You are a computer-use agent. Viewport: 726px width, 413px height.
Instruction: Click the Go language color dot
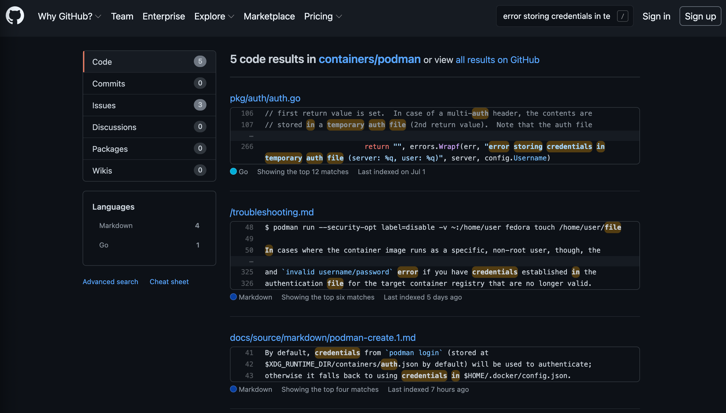tap(233, 172)
